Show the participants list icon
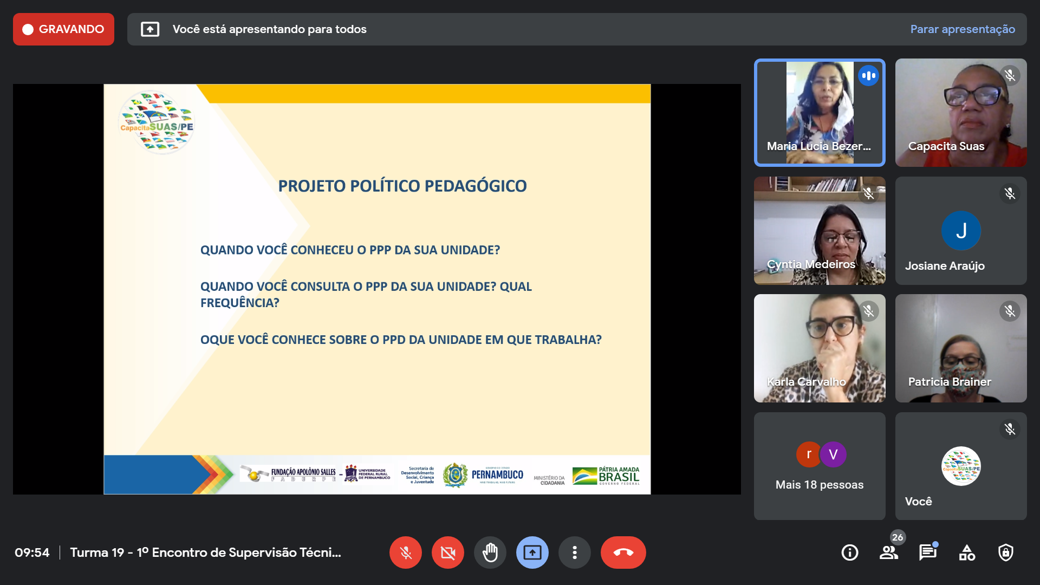 coord(888,552)
